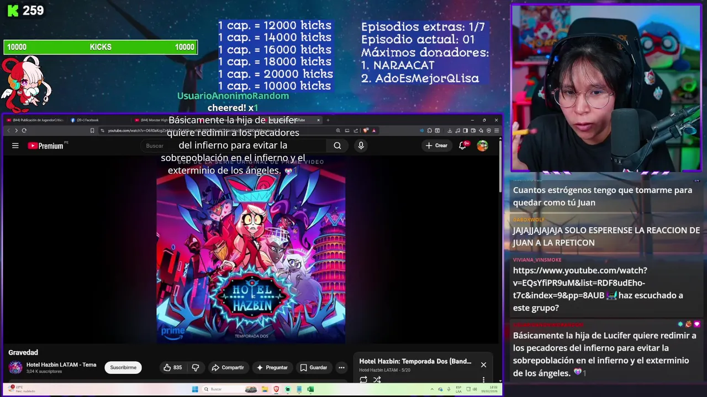Click donor name AdoEsMejorQLisa
Image resolution: width=707 pixels, height=397 pixels.
[427, 78]
